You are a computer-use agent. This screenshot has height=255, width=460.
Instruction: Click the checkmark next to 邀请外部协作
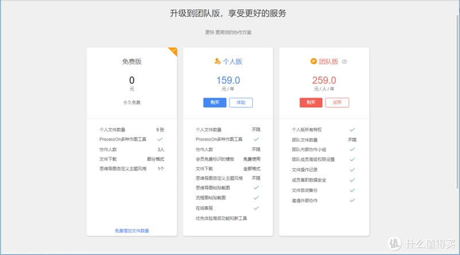(352, 200)
